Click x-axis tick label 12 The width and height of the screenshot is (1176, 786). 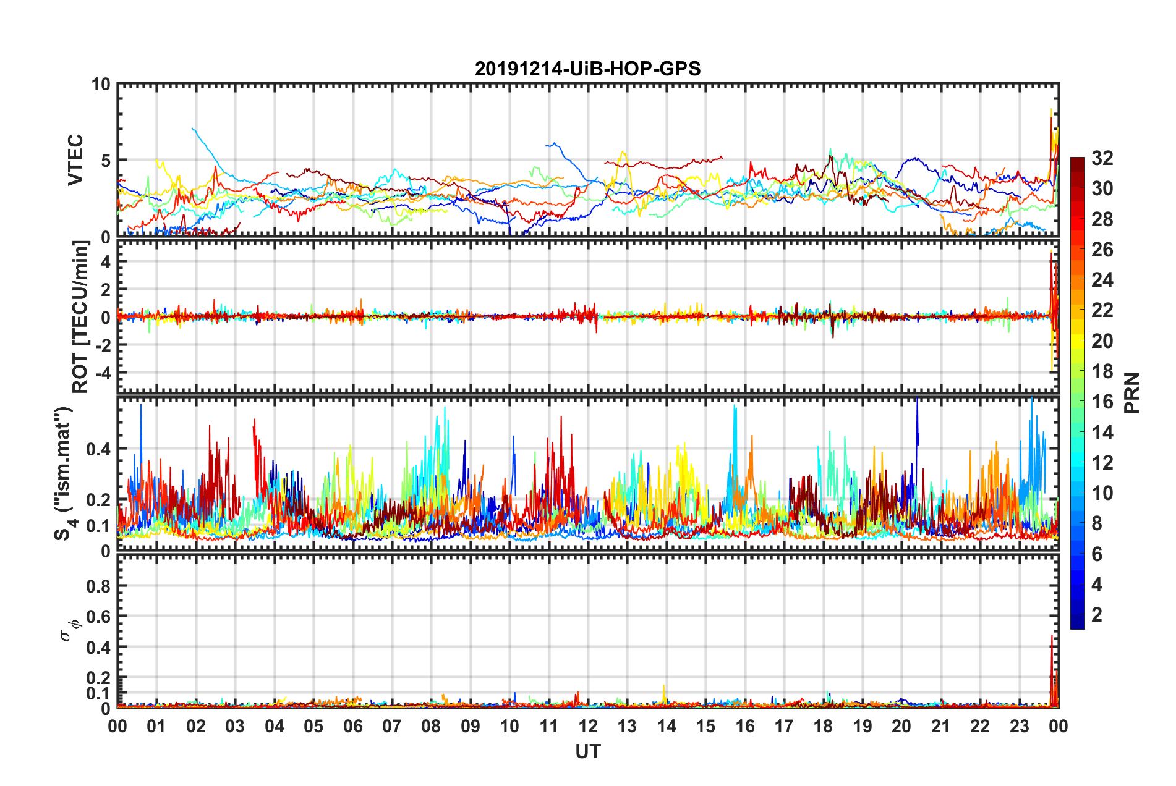coord(588,727)
